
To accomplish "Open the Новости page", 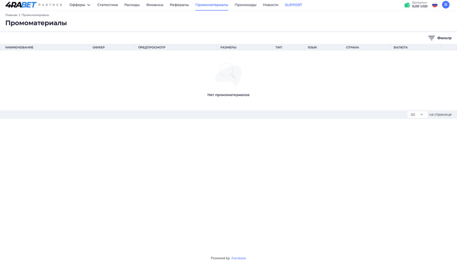I will [x=270, y=5].
